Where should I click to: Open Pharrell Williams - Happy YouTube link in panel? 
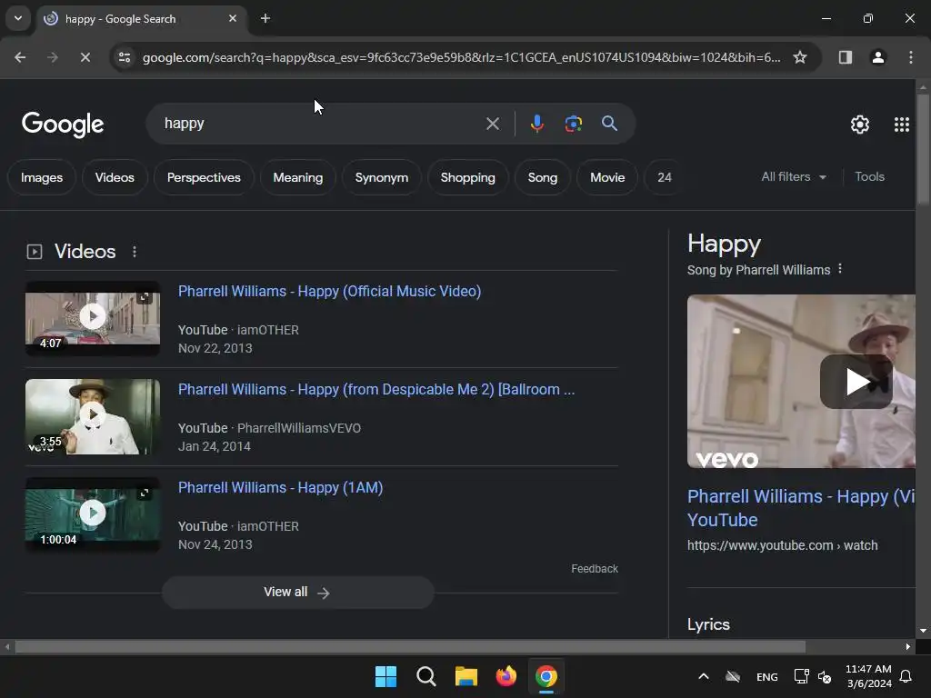[801, 508]
